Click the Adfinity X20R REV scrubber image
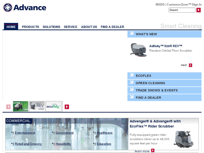 [x=138, y=50]
